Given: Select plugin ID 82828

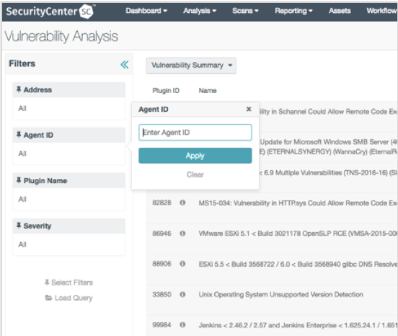Looking at the screenshot, I should tap(162, 203).
